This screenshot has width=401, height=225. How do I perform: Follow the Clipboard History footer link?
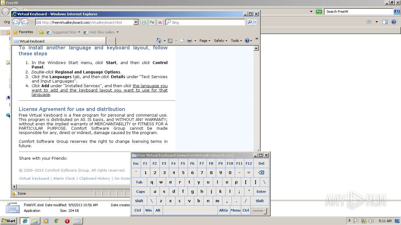click(95, 178)
